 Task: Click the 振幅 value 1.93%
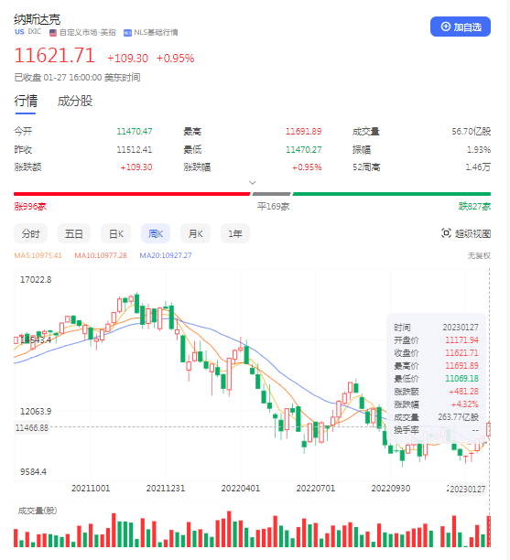pos(479,149)
